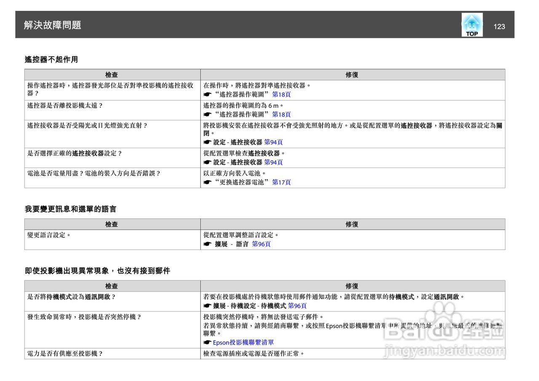Click text 以正確方向裝入電池。
This screenshot has height=381, width=539.
pyautogui.click(x=235, y=173)
